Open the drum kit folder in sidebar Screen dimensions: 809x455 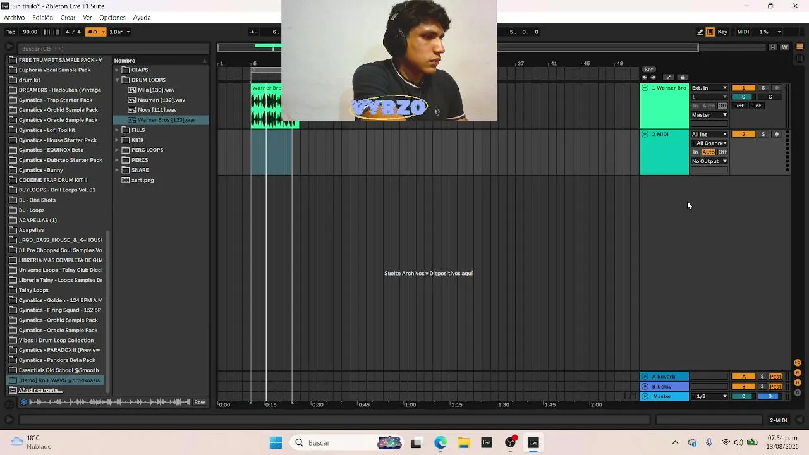30,80
